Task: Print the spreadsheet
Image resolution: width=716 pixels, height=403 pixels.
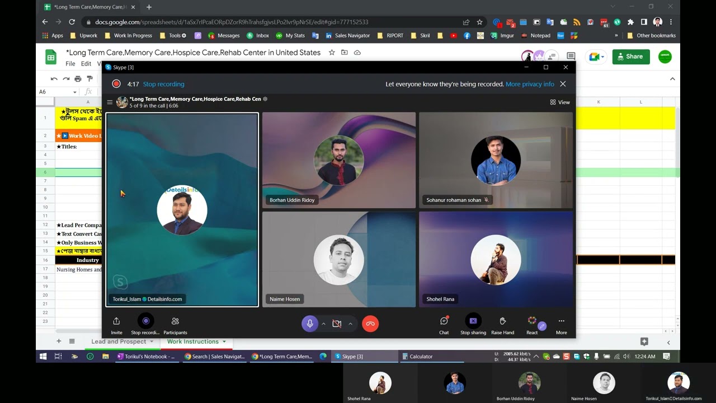Action: [78, 79]
